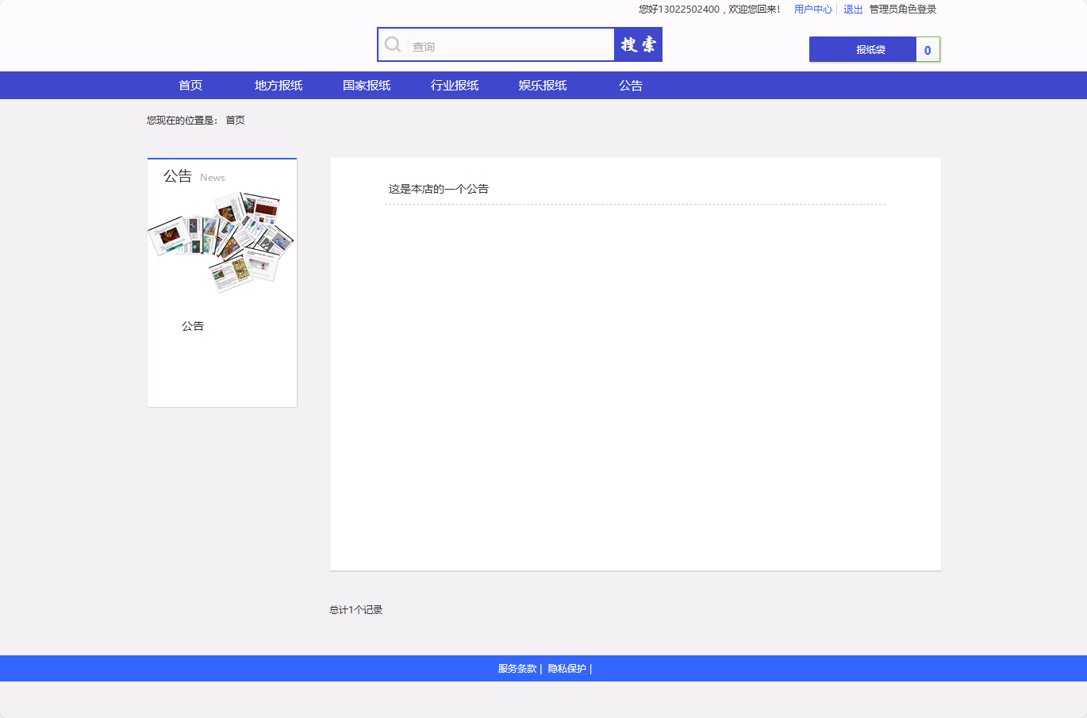Open the 首页 home menu item
This screenshot has height=718, width=1087.
pyautogui.click(x=190, y=85)
